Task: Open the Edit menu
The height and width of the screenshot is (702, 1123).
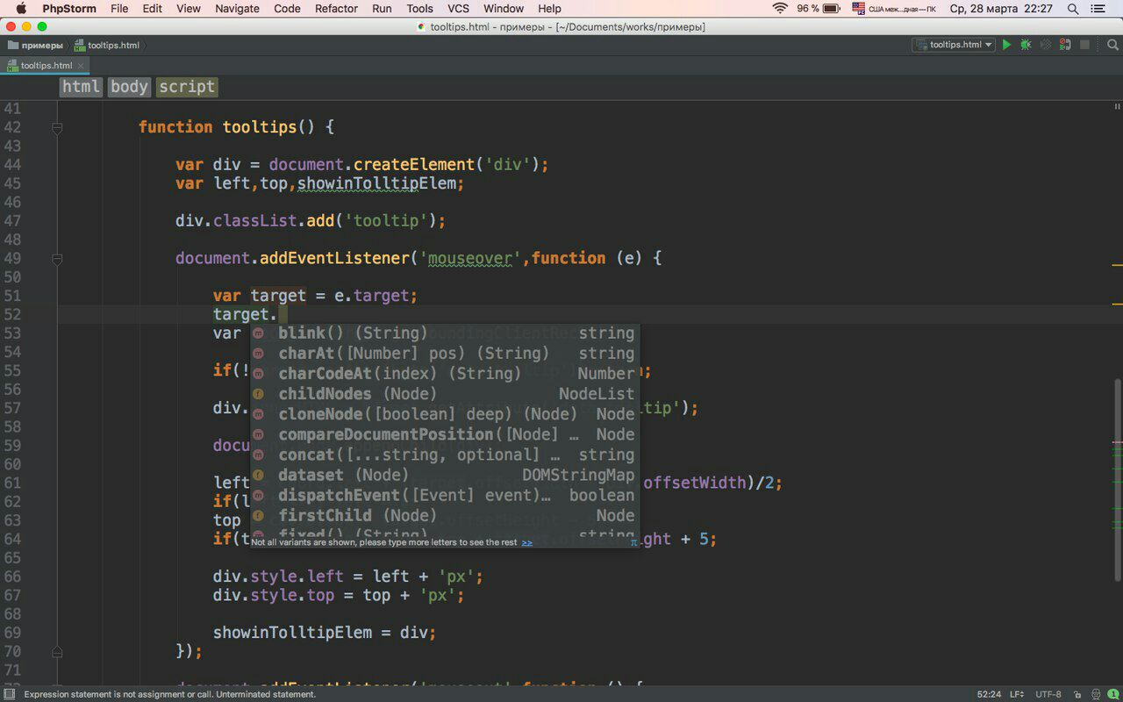Action: click(153, 9)
